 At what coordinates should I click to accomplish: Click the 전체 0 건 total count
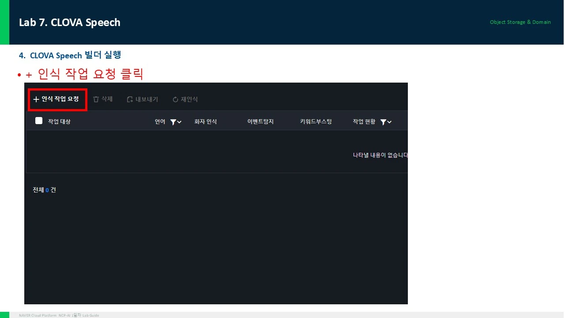click(x=44, y=190)
